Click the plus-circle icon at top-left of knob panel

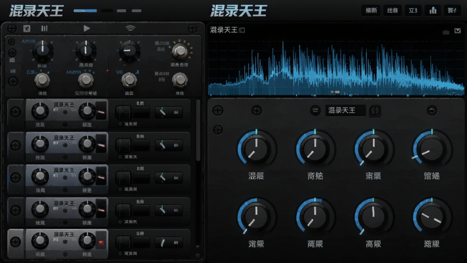point(218,110)
